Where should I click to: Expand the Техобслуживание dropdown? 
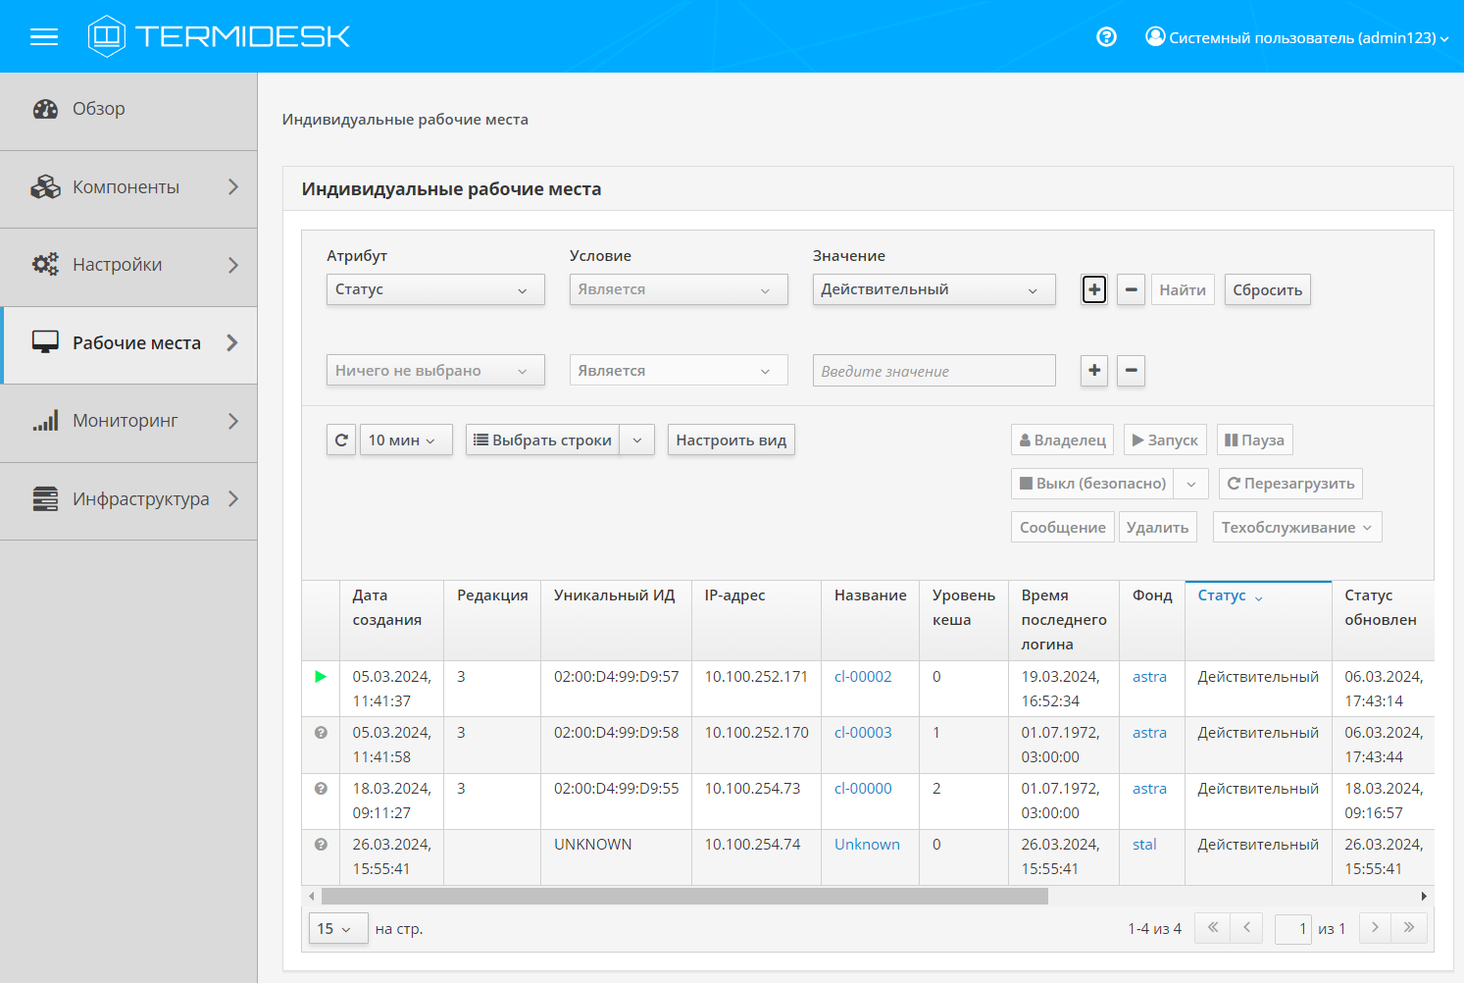(x=1296, y=528)
